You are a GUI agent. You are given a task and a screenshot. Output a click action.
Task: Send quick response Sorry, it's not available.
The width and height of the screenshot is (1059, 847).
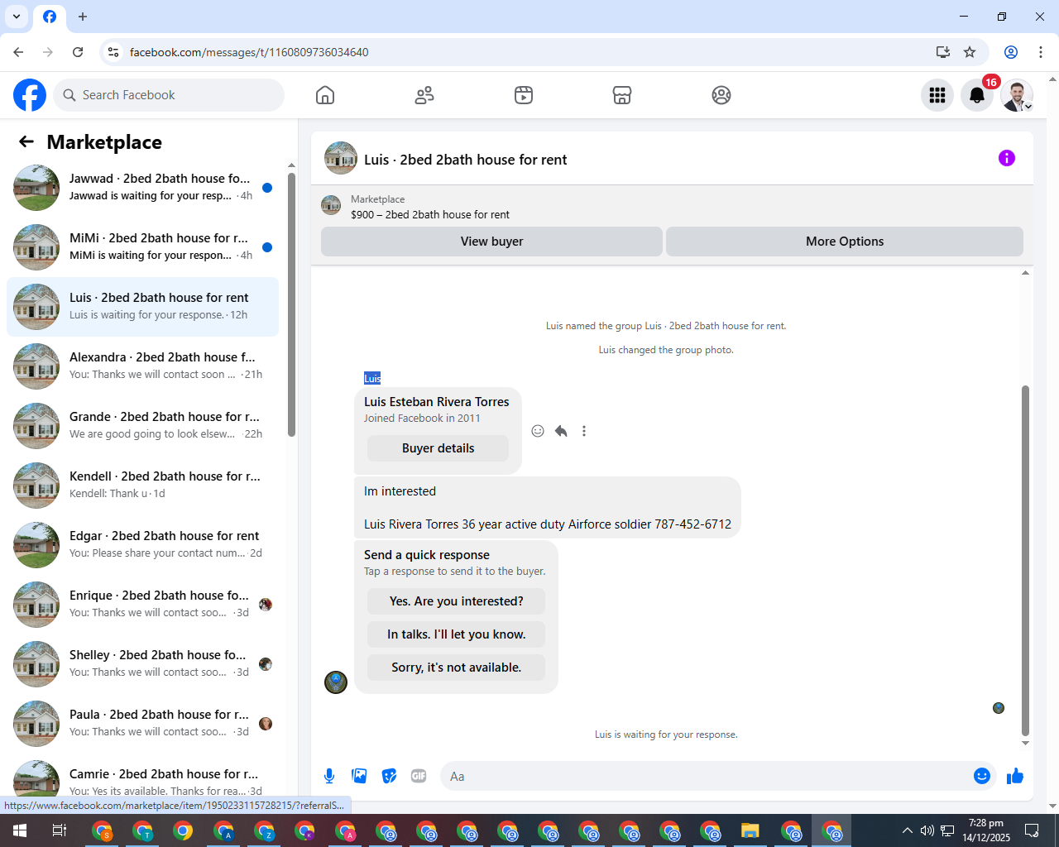(457, 668)
